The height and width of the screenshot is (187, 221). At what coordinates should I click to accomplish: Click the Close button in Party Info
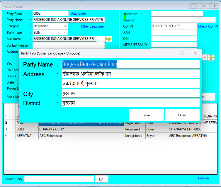point(182,115)
